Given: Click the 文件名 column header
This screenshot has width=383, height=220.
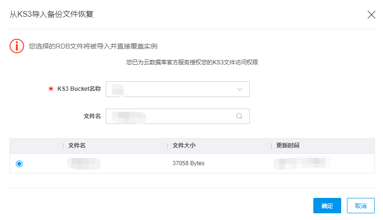Looking at the screenshot, I should 77,146.
